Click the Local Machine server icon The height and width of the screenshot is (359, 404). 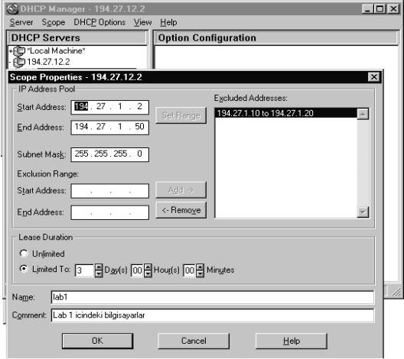pos(19,51)
